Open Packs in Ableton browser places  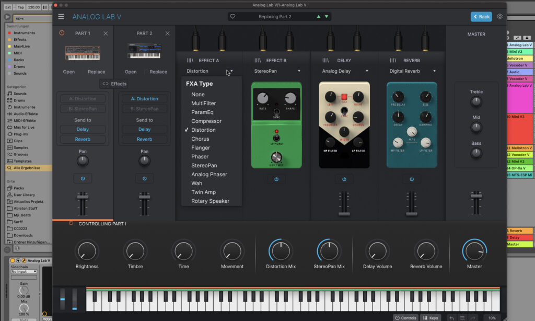coord(19,188)
